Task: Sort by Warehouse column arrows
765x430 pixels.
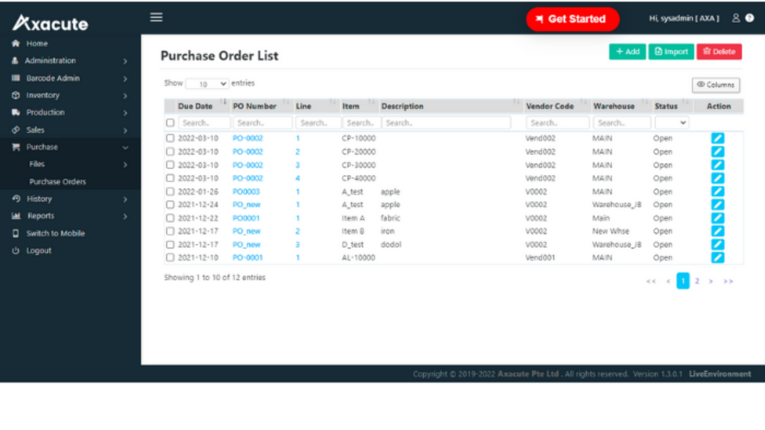Action: [645, 103]
